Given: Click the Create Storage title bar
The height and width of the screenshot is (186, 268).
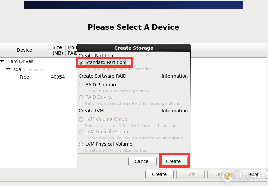Looking at the screenshot, I should 134,48.
